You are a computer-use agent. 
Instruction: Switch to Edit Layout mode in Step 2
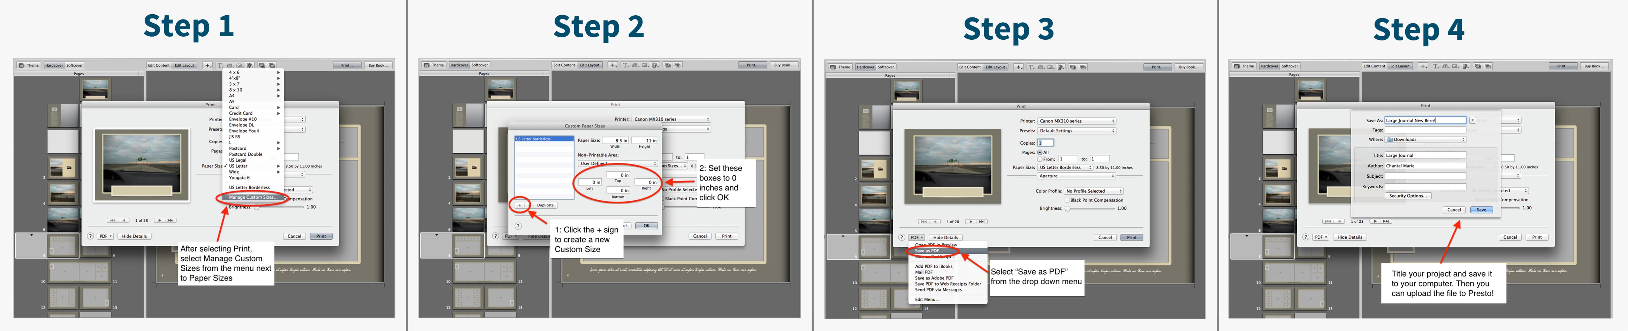pos(589,65)
